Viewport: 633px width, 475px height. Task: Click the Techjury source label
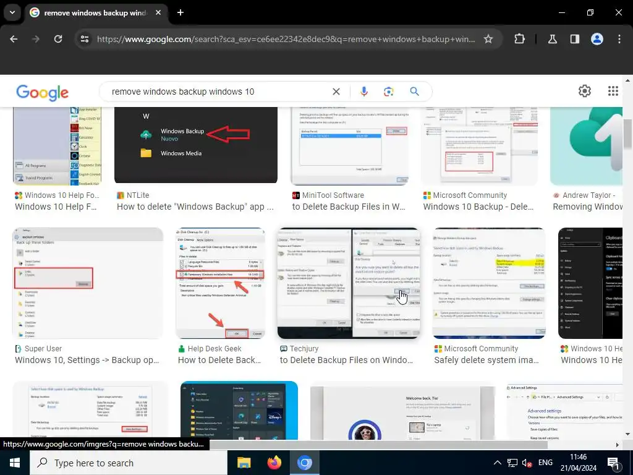point(304,349)
